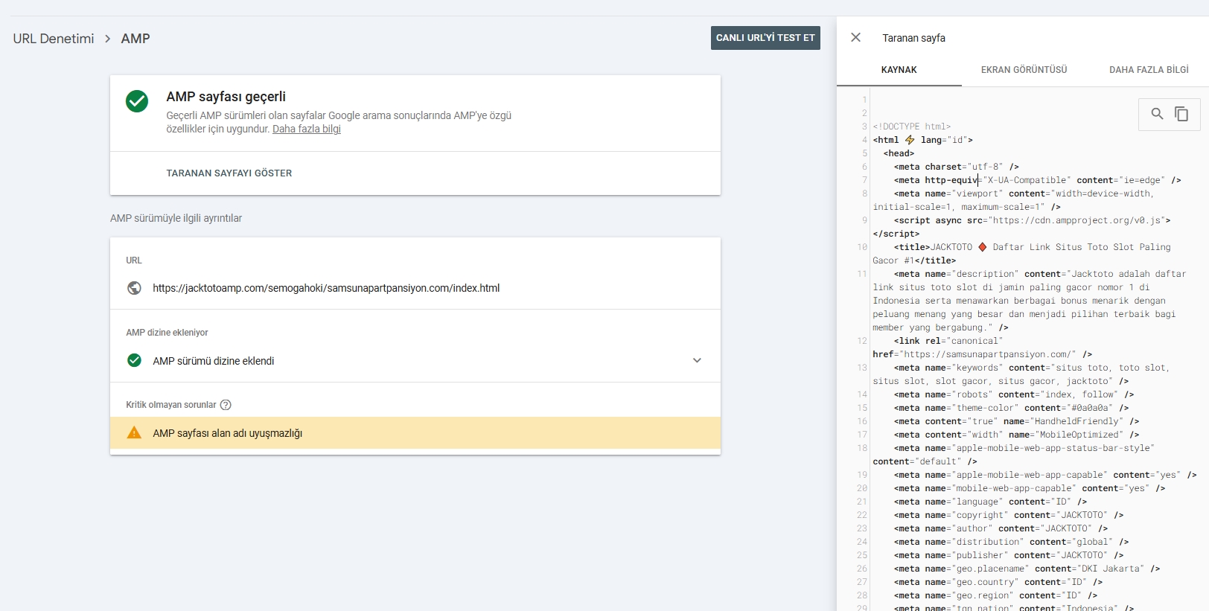The height and width of the screenshot is (611, 1209).
Task: Click the HandheldFriendly meta line
Action: click(x=1016, y=421)
